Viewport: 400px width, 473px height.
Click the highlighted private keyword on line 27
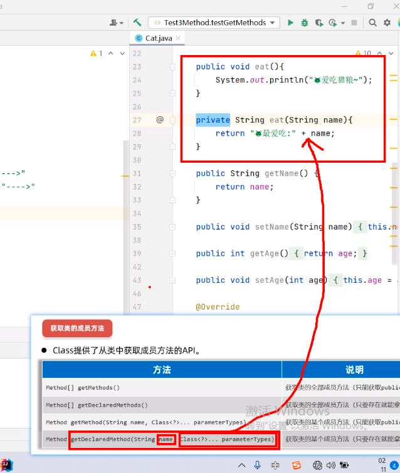[x=213, y=120]
